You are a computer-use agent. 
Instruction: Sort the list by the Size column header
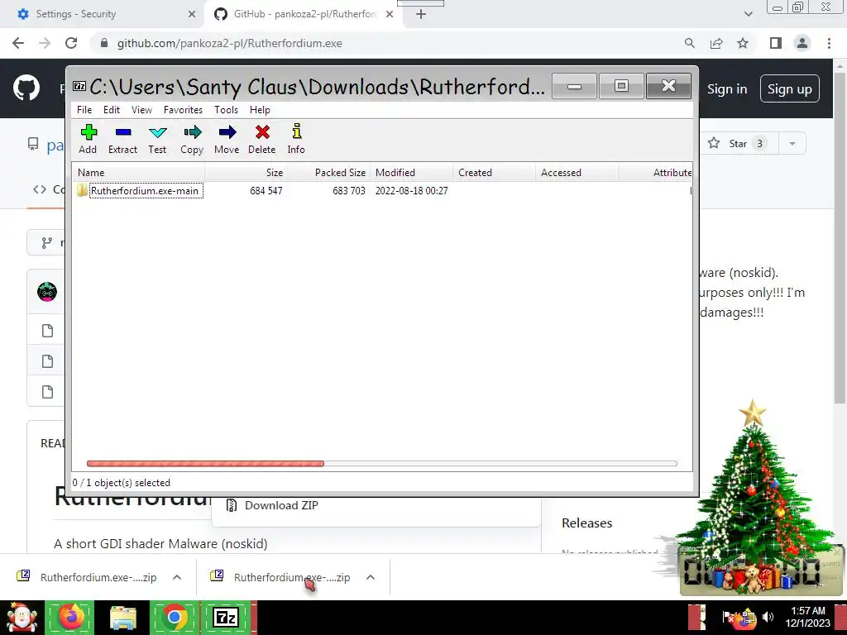tap(246, 173)
